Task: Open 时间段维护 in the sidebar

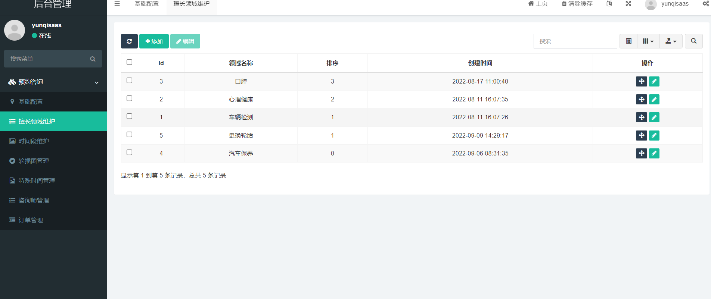Action: (34, 141)
